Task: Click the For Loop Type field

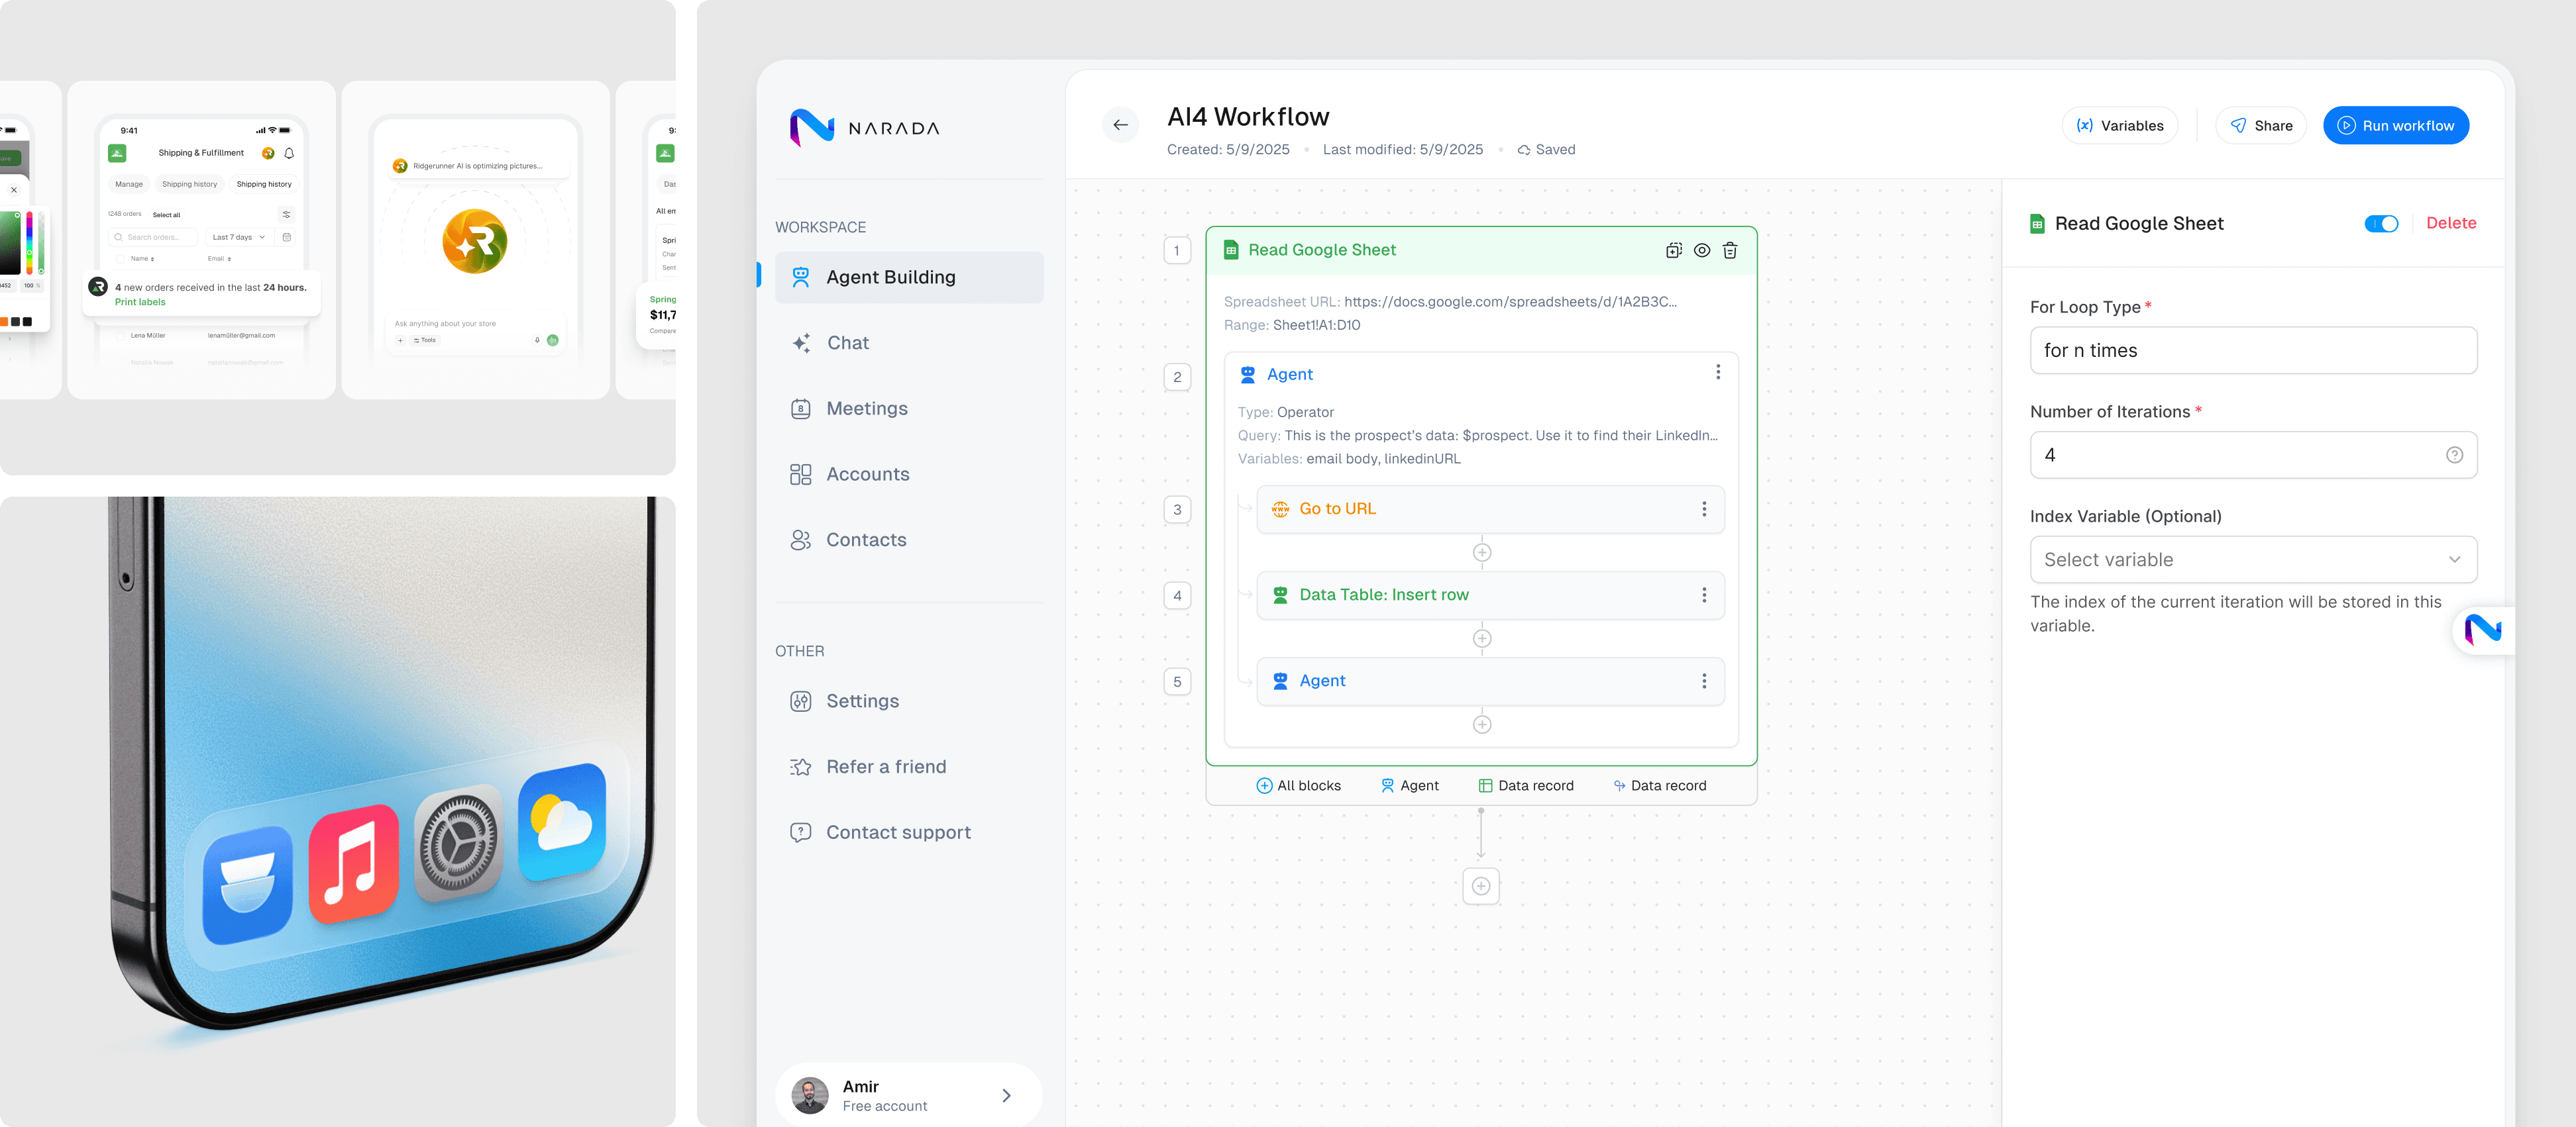Action: pyautogui.click(x=2253, y=351)
